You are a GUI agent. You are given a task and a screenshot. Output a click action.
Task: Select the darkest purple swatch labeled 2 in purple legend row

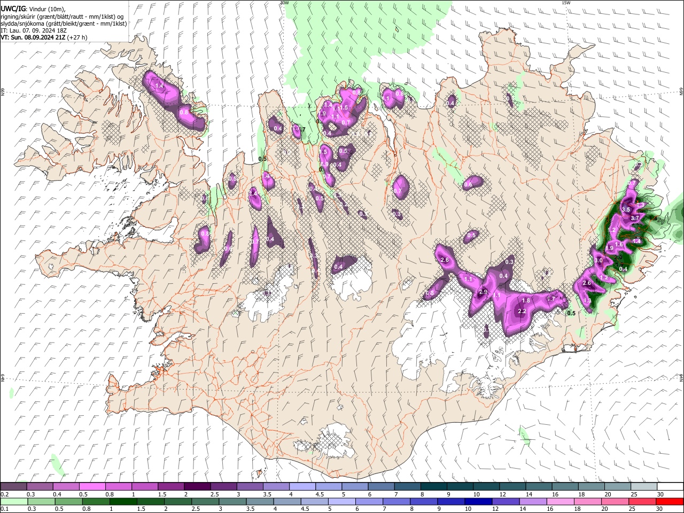point(197,487)
